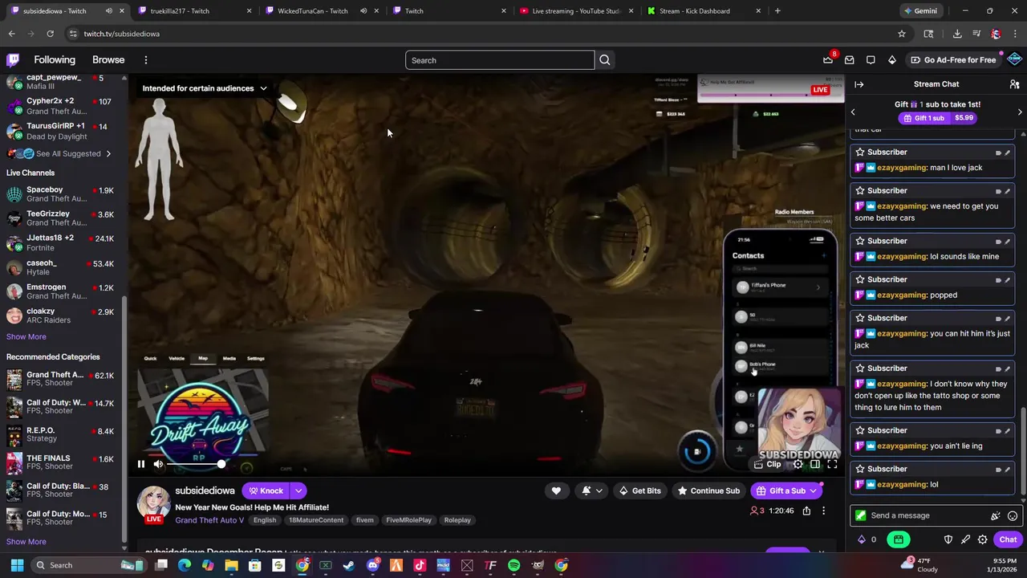Open the emote picker in chat
The height and width of the screenshot is (578, 1027).
1013,515
